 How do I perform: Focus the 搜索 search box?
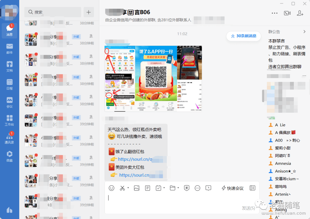pos(53,12)
